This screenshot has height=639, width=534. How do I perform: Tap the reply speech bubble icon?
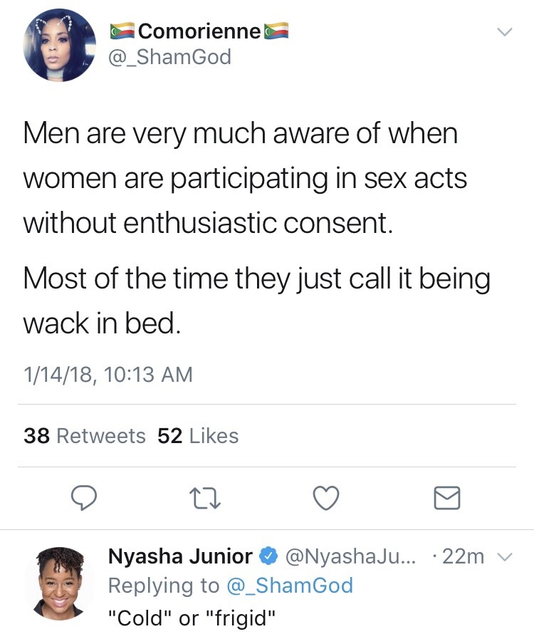tap(85, 498)
